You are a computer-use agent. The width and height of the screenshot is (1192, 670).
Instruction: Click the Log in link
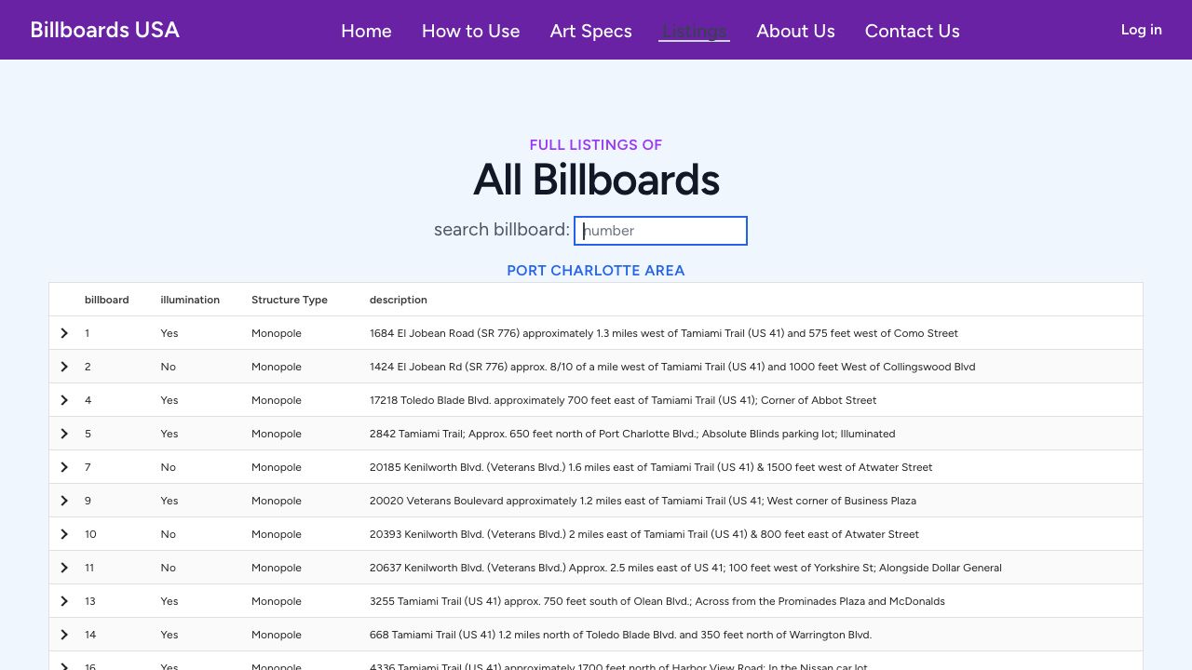click(1142, 30)
